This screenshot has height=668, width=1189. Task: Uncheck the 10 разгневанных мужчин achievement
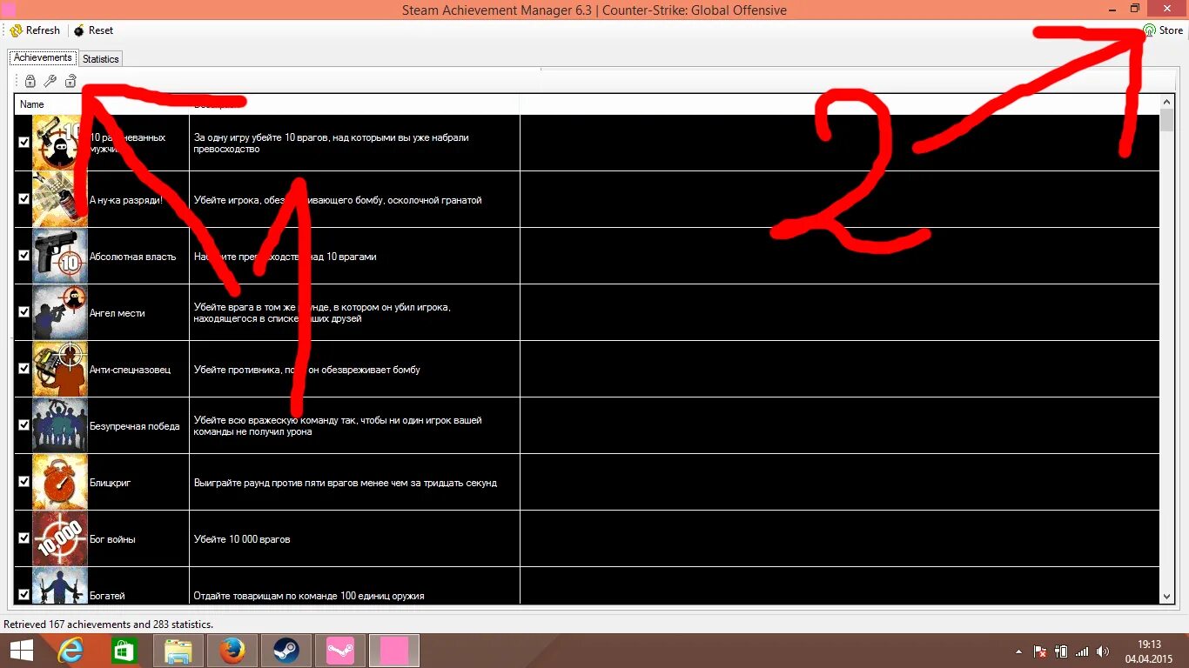pyautogui.click(x=24, y=143)
